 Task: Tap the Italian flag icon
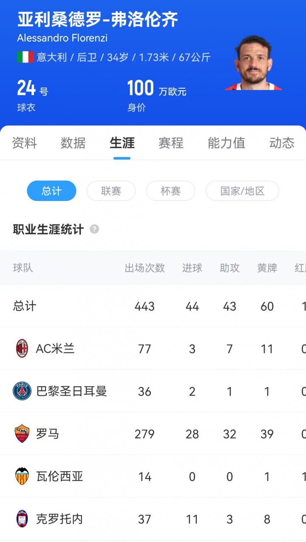pos(25,57)
